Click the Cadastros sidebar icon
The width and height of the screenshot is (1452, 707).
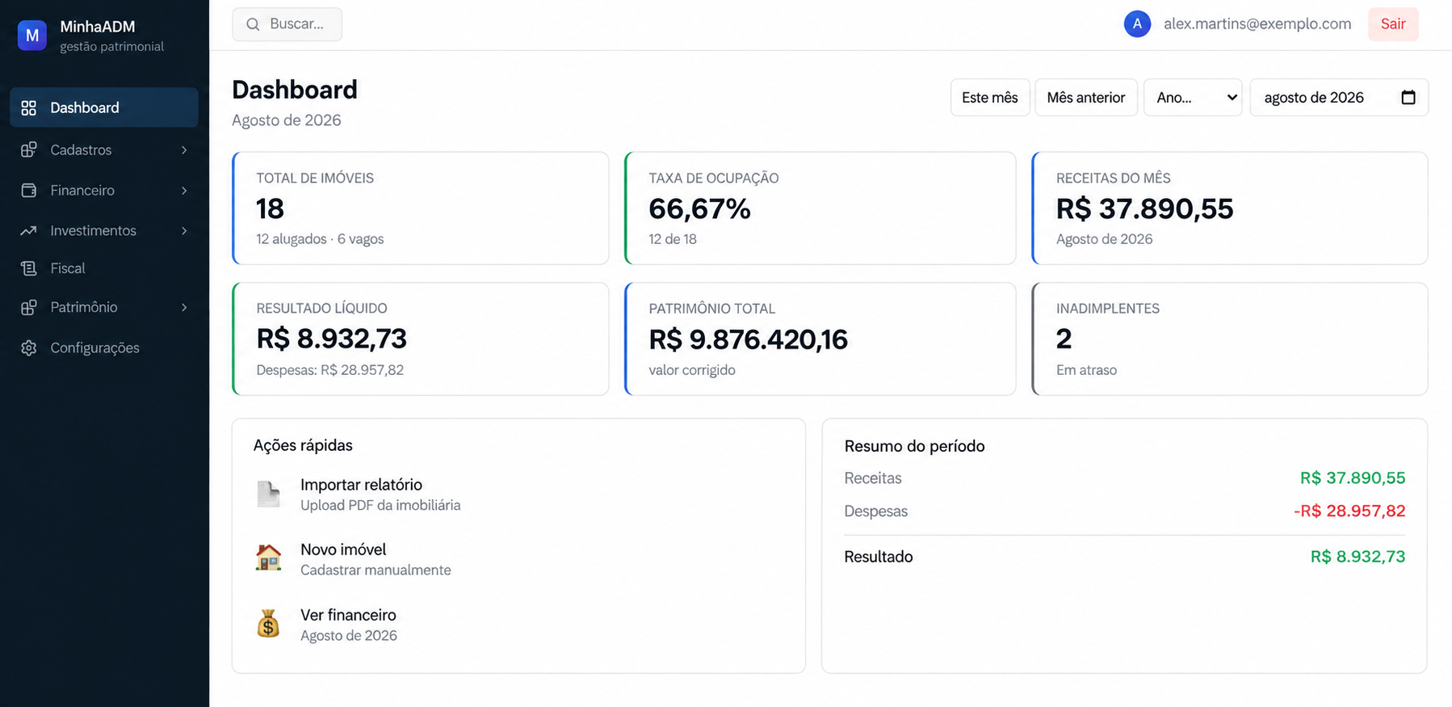pos(29,149)
